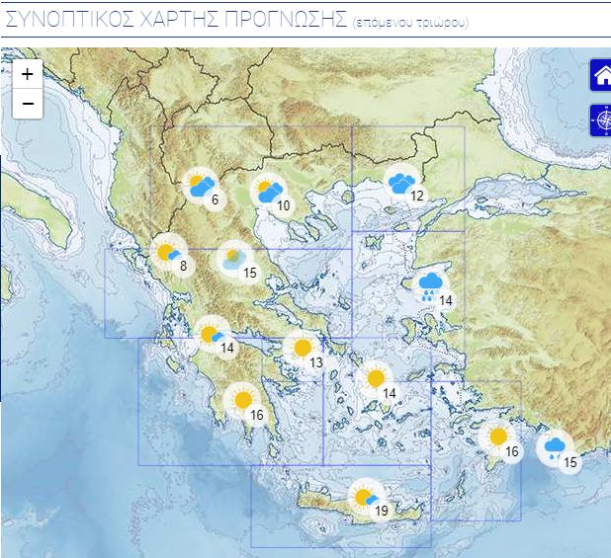Select the cloudy icon showing 12 degrees

click(x=401, y=182)
